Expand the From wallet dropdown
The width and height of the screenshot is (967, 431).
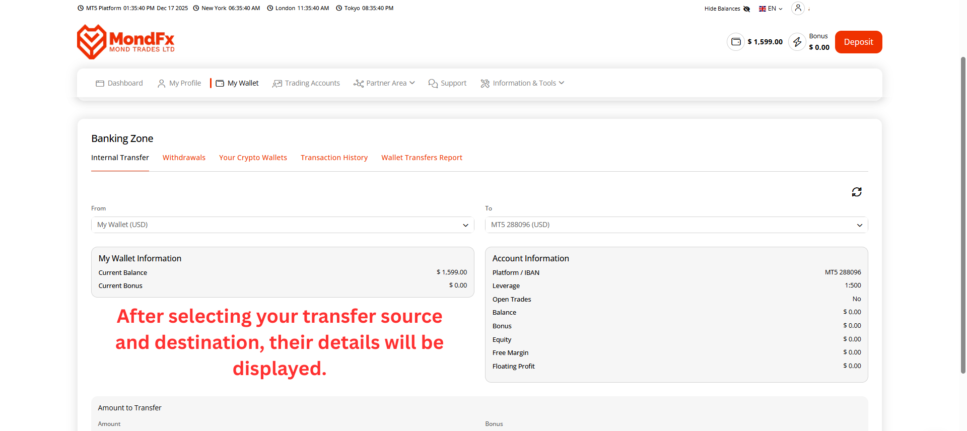tap(283, 225)
